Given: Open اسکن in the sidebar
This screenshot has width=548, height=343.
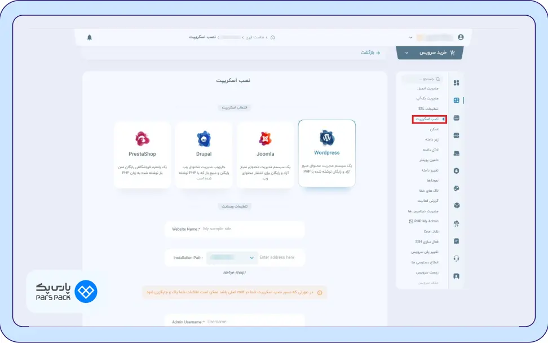Looking at the screenshot, I should click(x=434, y=129).
